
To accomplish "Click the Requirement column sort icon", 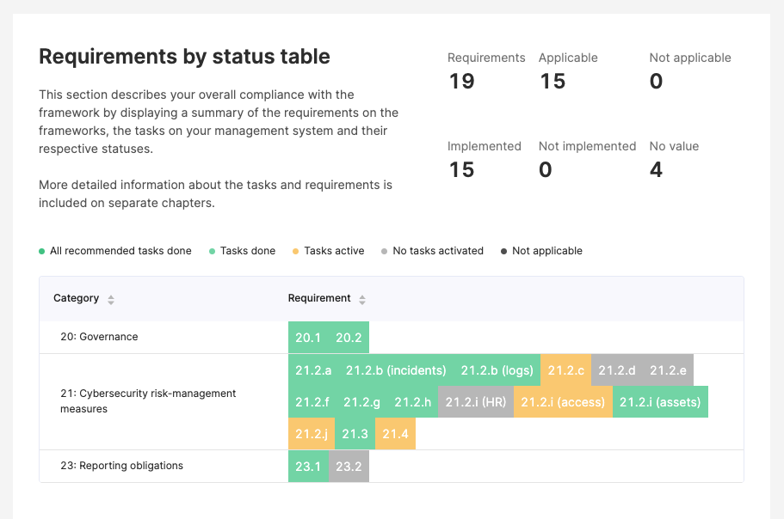I will (362, 299).
